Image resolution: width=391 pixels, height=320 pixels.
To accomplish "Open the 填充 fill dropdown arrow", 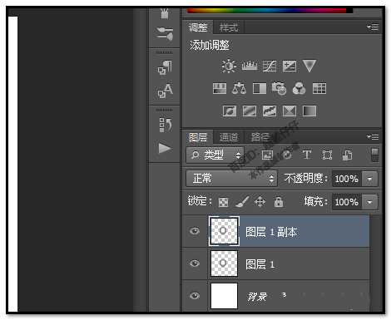I will pyautogui.click(x=369, y=202).
